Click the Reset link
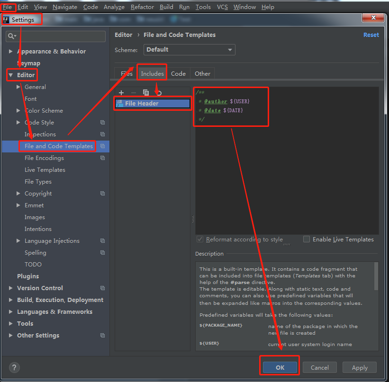The width and height of the screenshot is (389, 382). (x=371, y=35)
